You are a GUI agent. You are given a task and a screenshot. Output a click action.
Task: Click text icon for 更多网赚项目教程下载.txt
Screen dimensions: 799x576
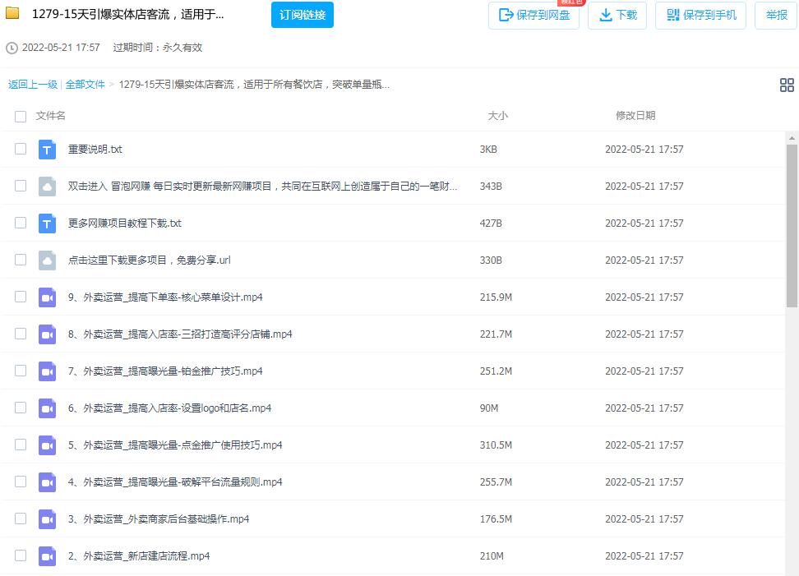pos(47,223)
